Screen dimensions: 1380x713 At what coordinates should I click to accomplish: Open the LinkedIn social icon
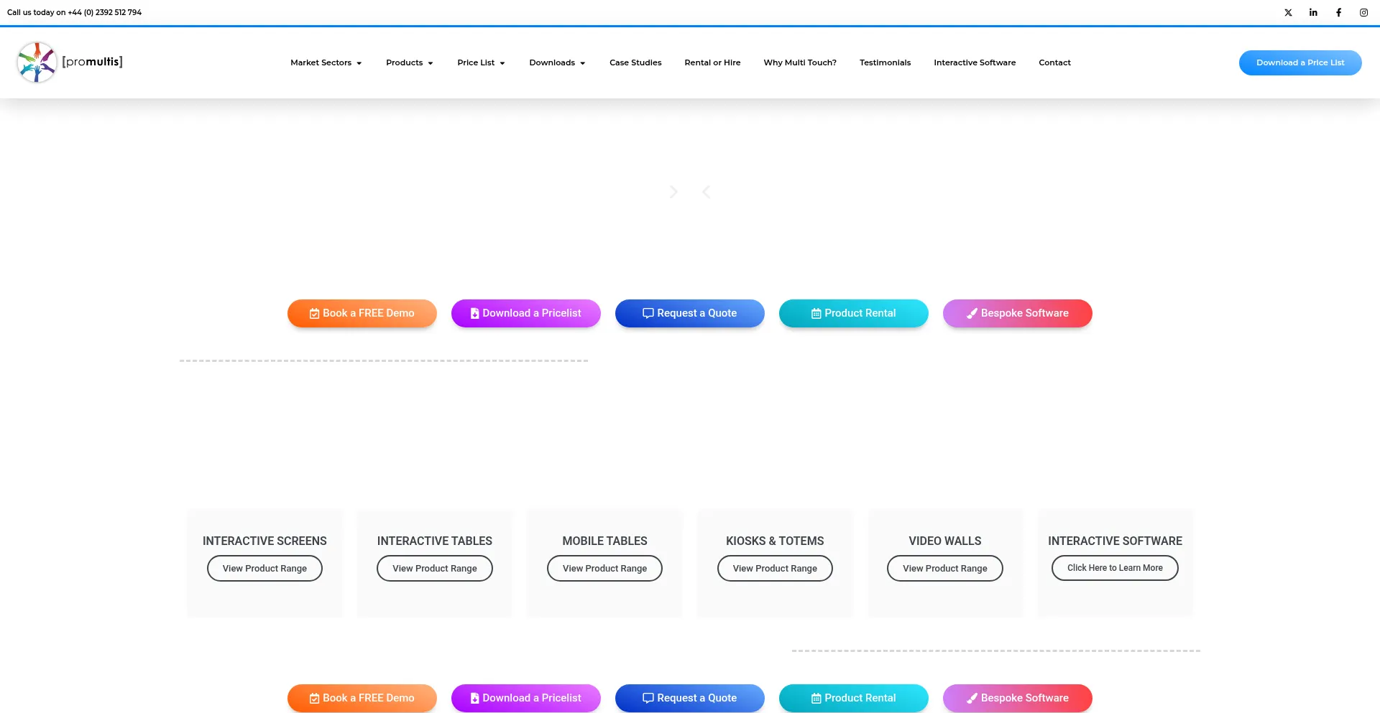click(x=1313, y=12)
